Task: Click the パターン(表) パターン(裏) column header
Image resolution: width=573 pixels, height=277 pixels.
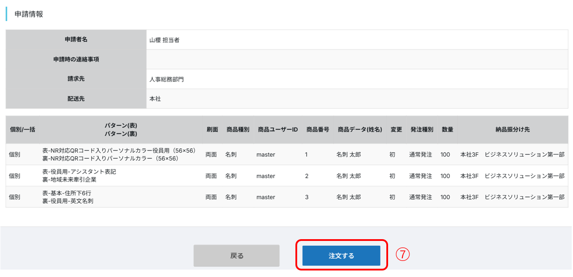Action: pos(121,130)
